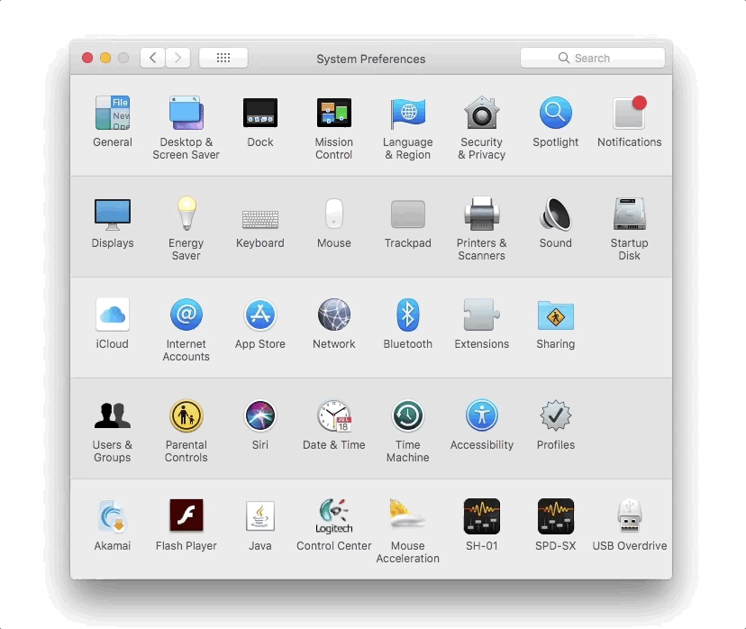Close the System Preferences window
The height and width of the screenshot is (629, 746).
(87, 58)
